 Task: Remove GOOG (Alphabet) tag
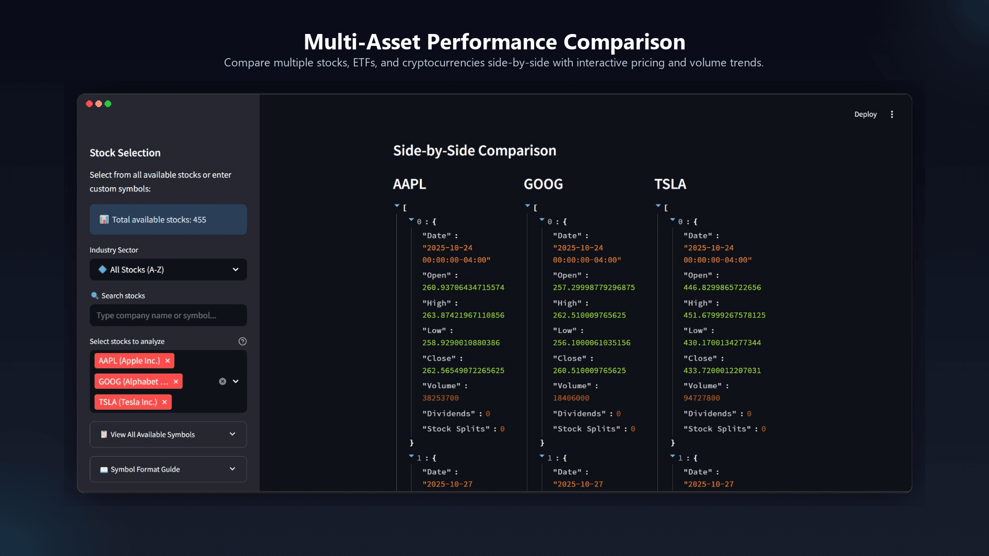(x=176, y=381)
